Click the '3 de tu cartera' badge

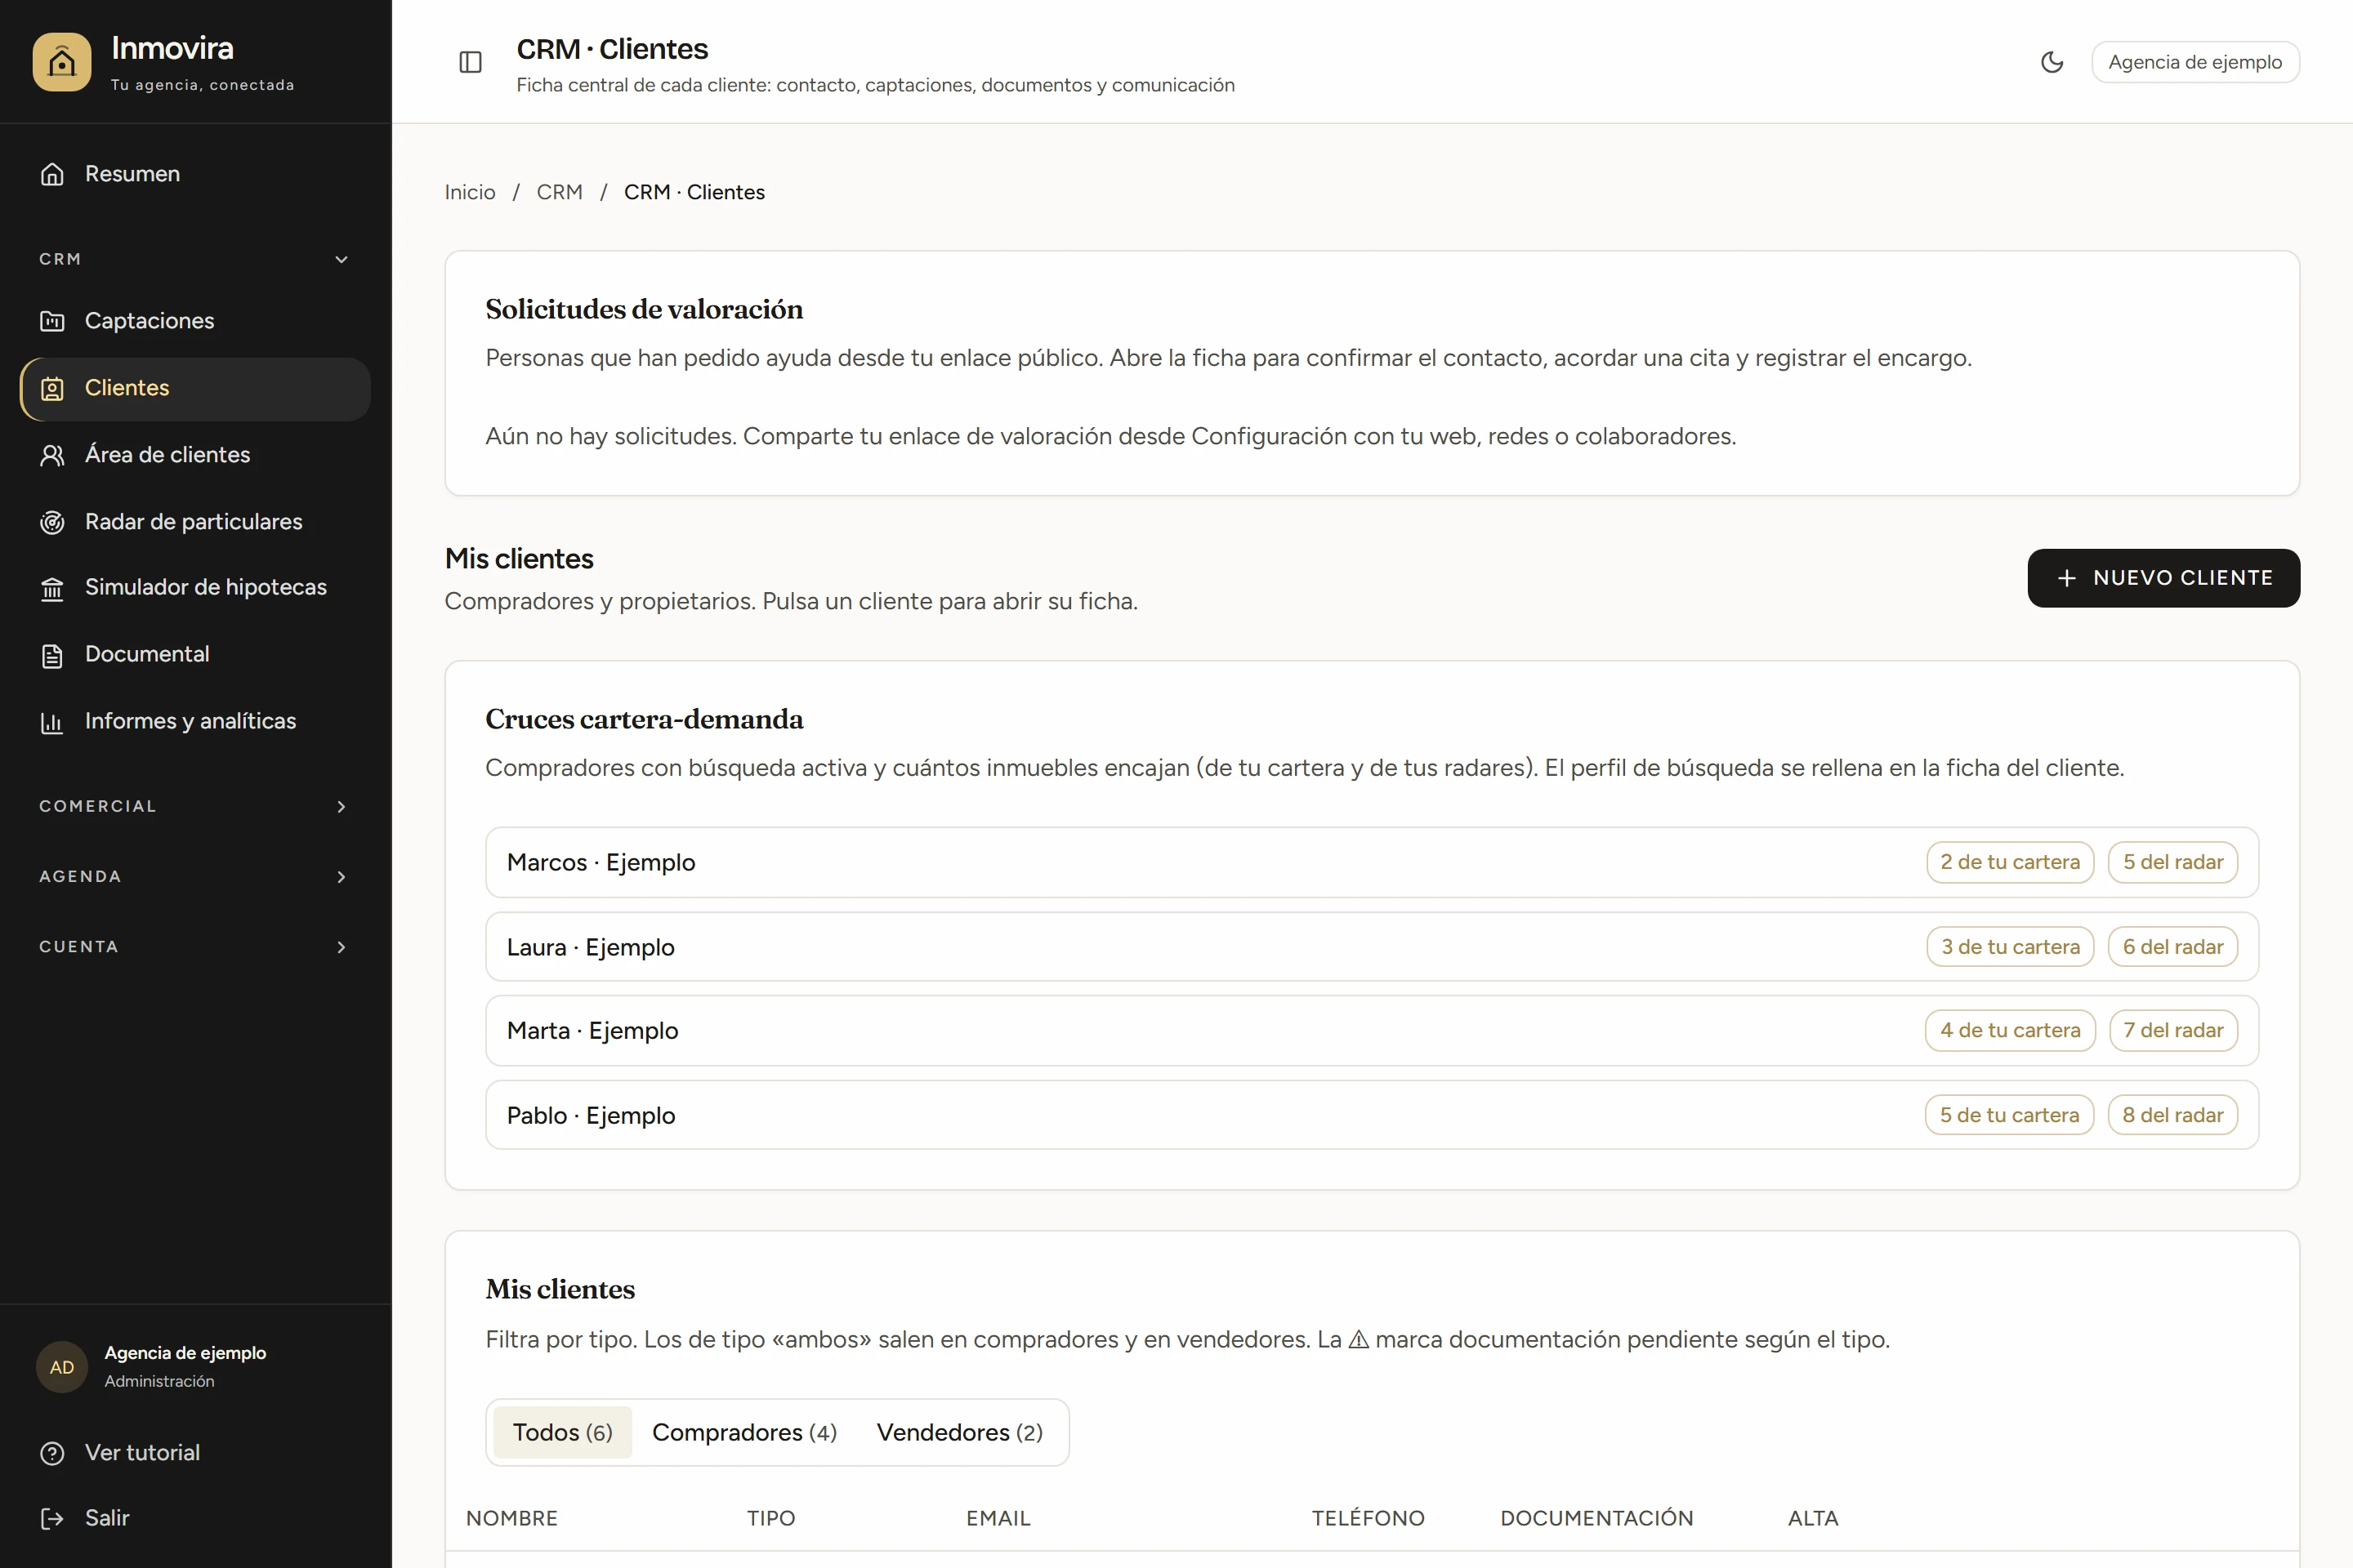point(2010,947)
